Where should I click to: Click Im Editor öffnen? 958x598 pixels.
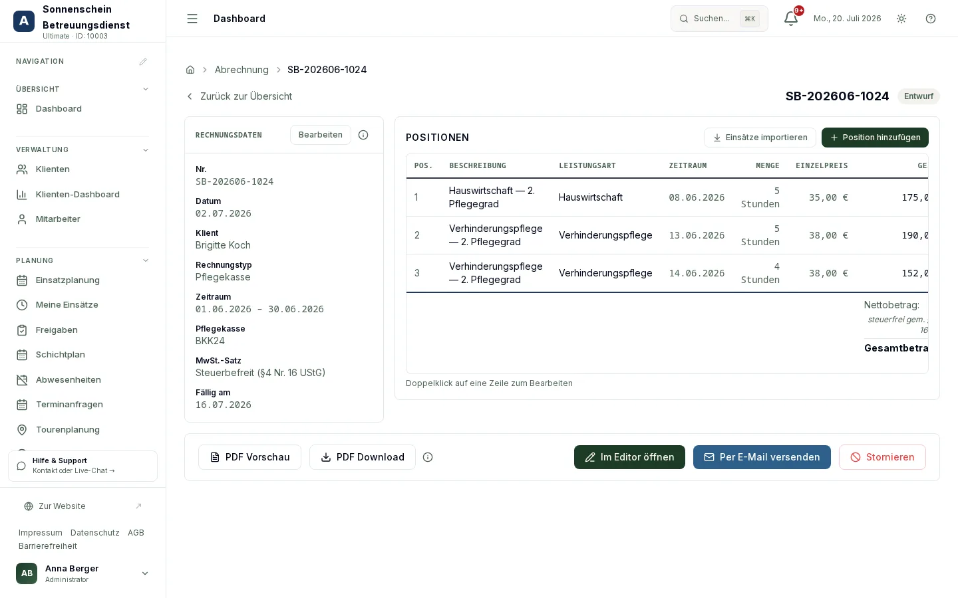coord(629,457)
